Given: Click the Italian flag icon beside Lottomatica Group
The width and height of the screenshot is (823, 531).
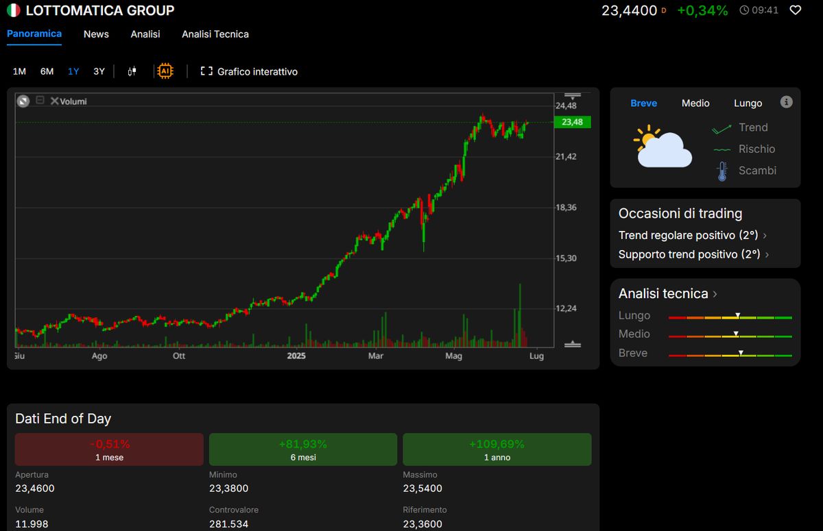Looking at the screenshot, I should (13, 10).
